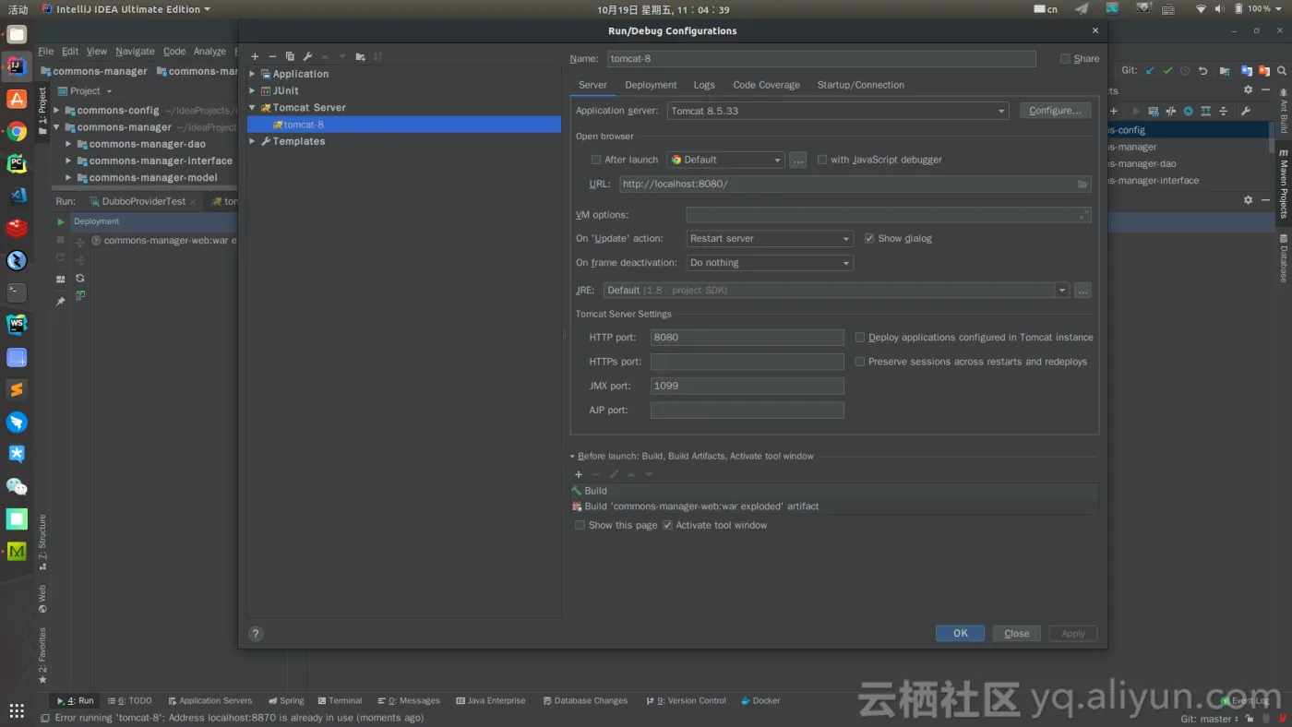Screen dimensions: 1292x727
Task: Click the green Run arrow in Run panel
Action: [x=61, y=221]
